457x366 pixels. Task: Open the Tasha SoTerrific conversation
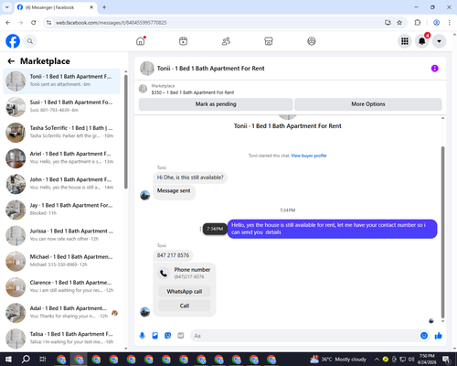coord(62,133)
